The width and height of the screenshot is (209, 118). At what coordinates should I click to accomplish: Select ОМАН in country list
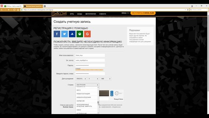(86, 110)
